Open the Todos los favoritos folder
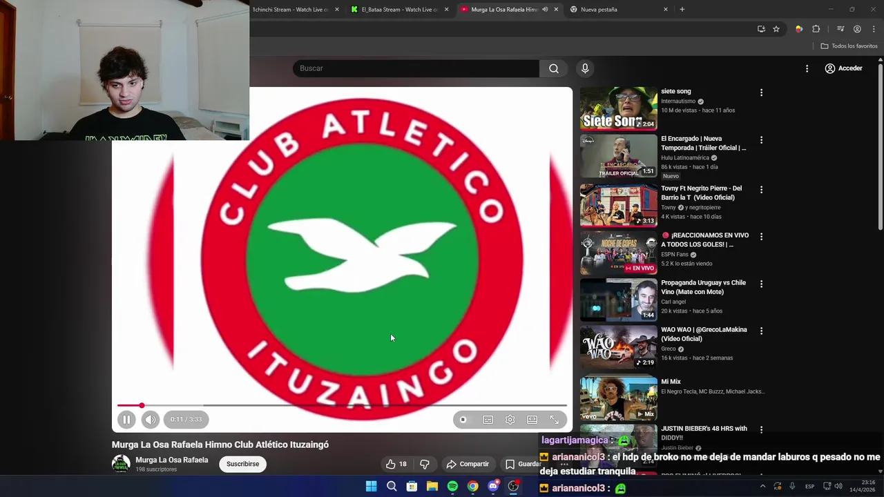 849,46
